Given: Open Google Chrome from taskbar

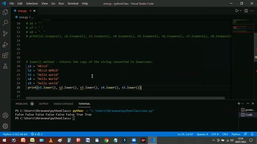Looking at the screenshot, I should (x=106, y=140).
